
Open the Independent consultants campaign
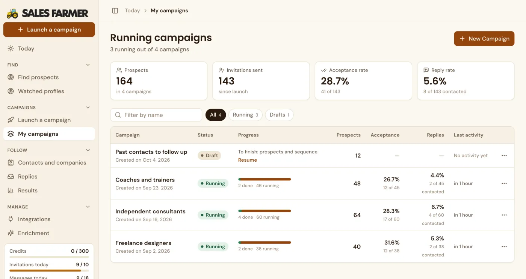coord(150,211)
